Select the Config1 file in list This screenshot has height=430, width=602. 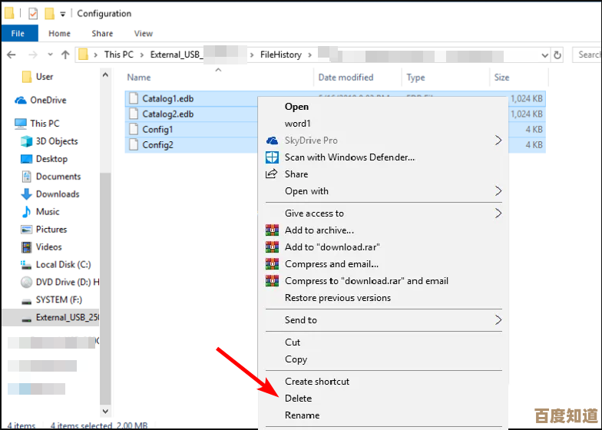click(157, 130)
